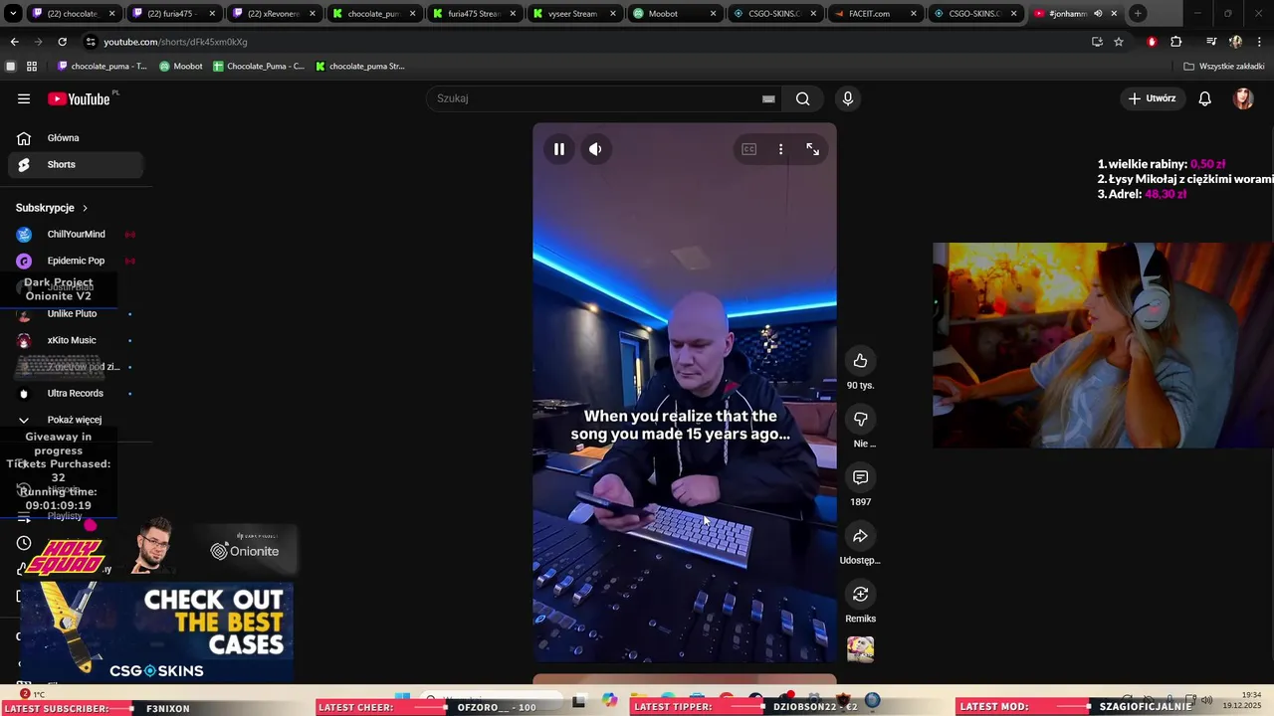Switch to the furia475 Stream tab
The width and height of the screenshot is (1274, 716).
tap(473, 14)
